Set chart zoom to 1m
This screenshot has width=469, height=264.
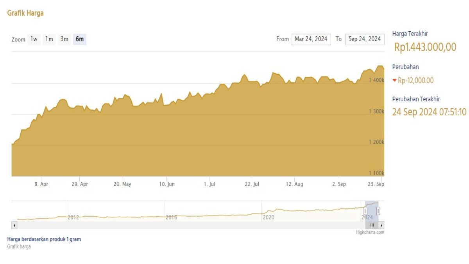point(49,39)
